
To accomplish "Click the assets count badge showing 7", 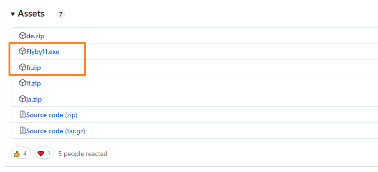I will coord(60,15).
